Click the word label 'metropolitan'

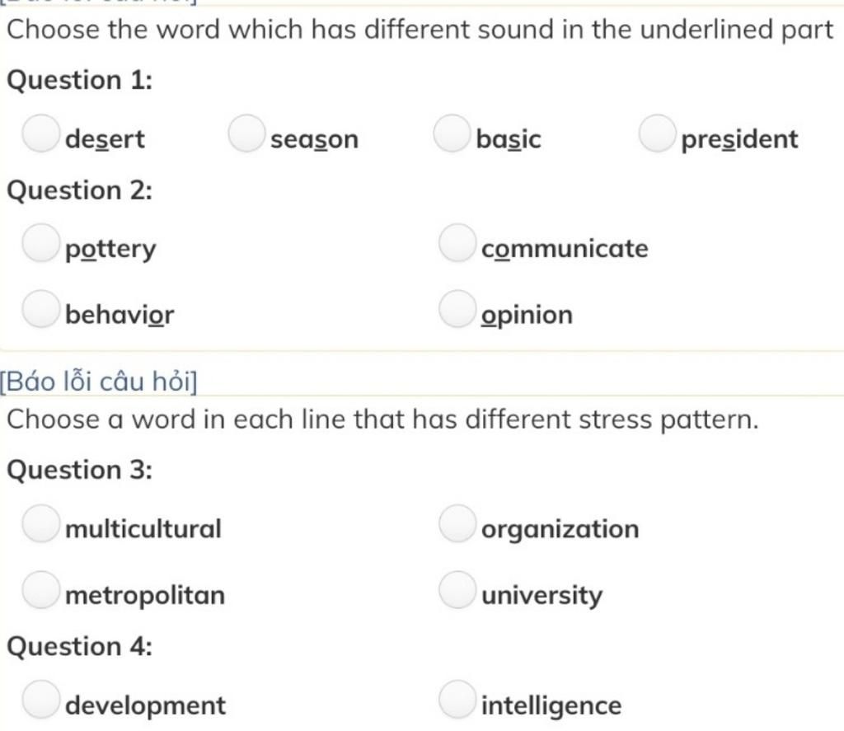tap(145, 596)
